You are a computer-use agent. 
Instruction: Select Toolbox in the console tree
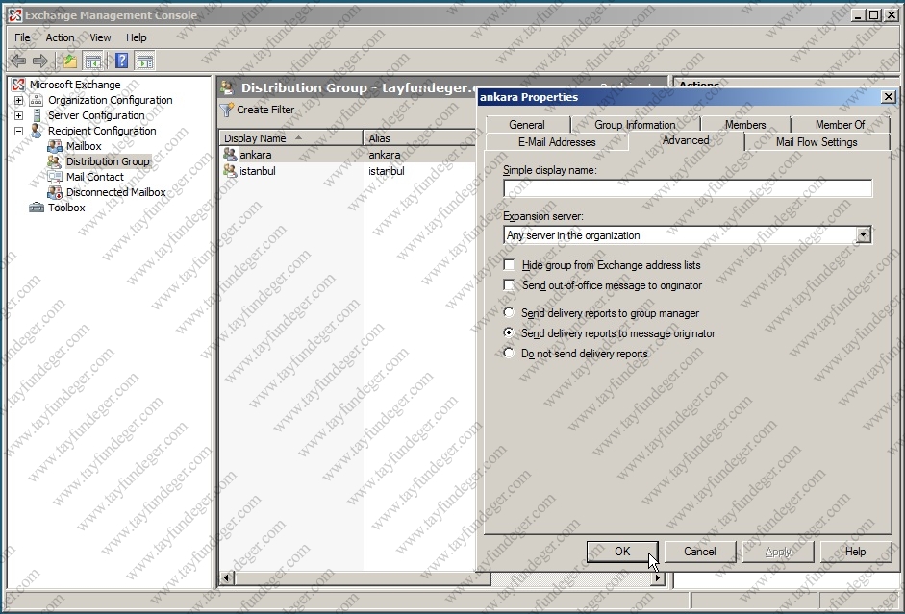click(x=66, y=208)
